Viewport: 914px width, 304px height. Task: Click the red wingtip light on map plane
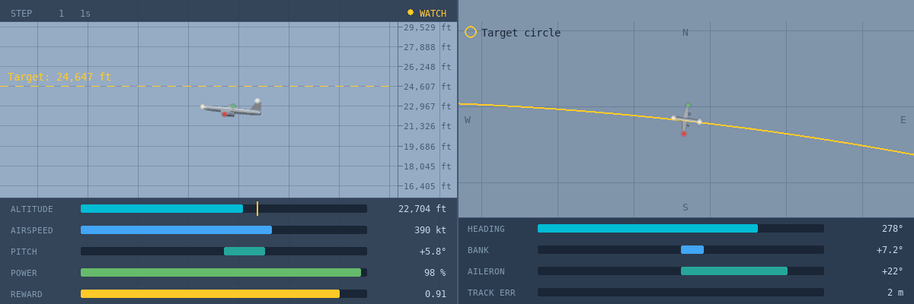[x=684, y=134]
